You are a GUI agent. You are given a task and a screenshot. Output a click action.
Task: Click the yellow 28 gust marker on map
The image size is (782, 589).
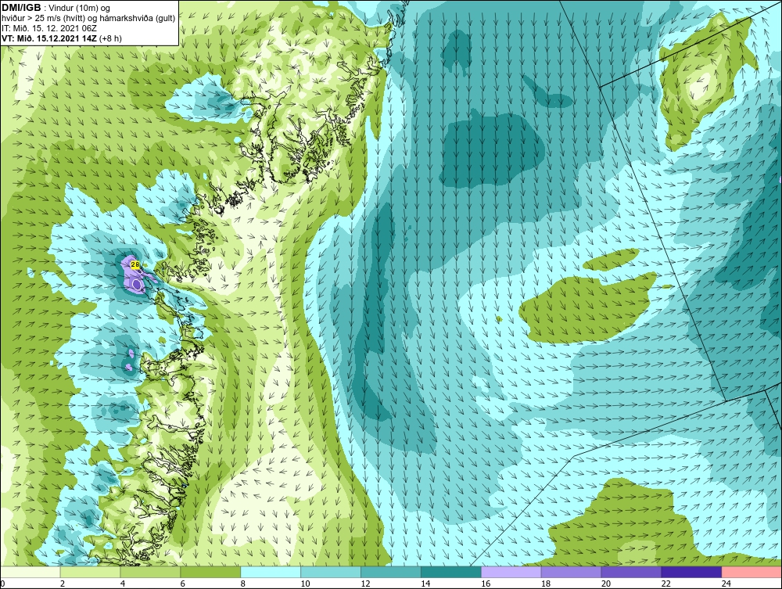click(135, 264)
